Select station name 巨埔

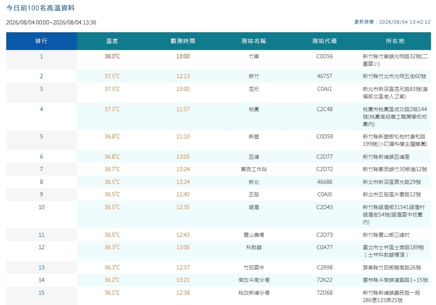coord(253,157)
